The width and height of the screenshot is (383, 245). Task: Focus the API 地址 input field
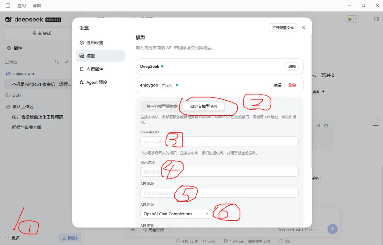(219, 193)
